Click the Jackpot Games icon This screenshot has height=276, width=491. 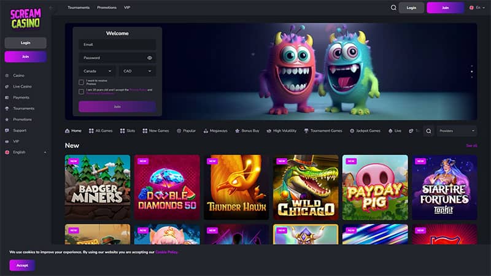pyautogui.click(x=352, y=131)
